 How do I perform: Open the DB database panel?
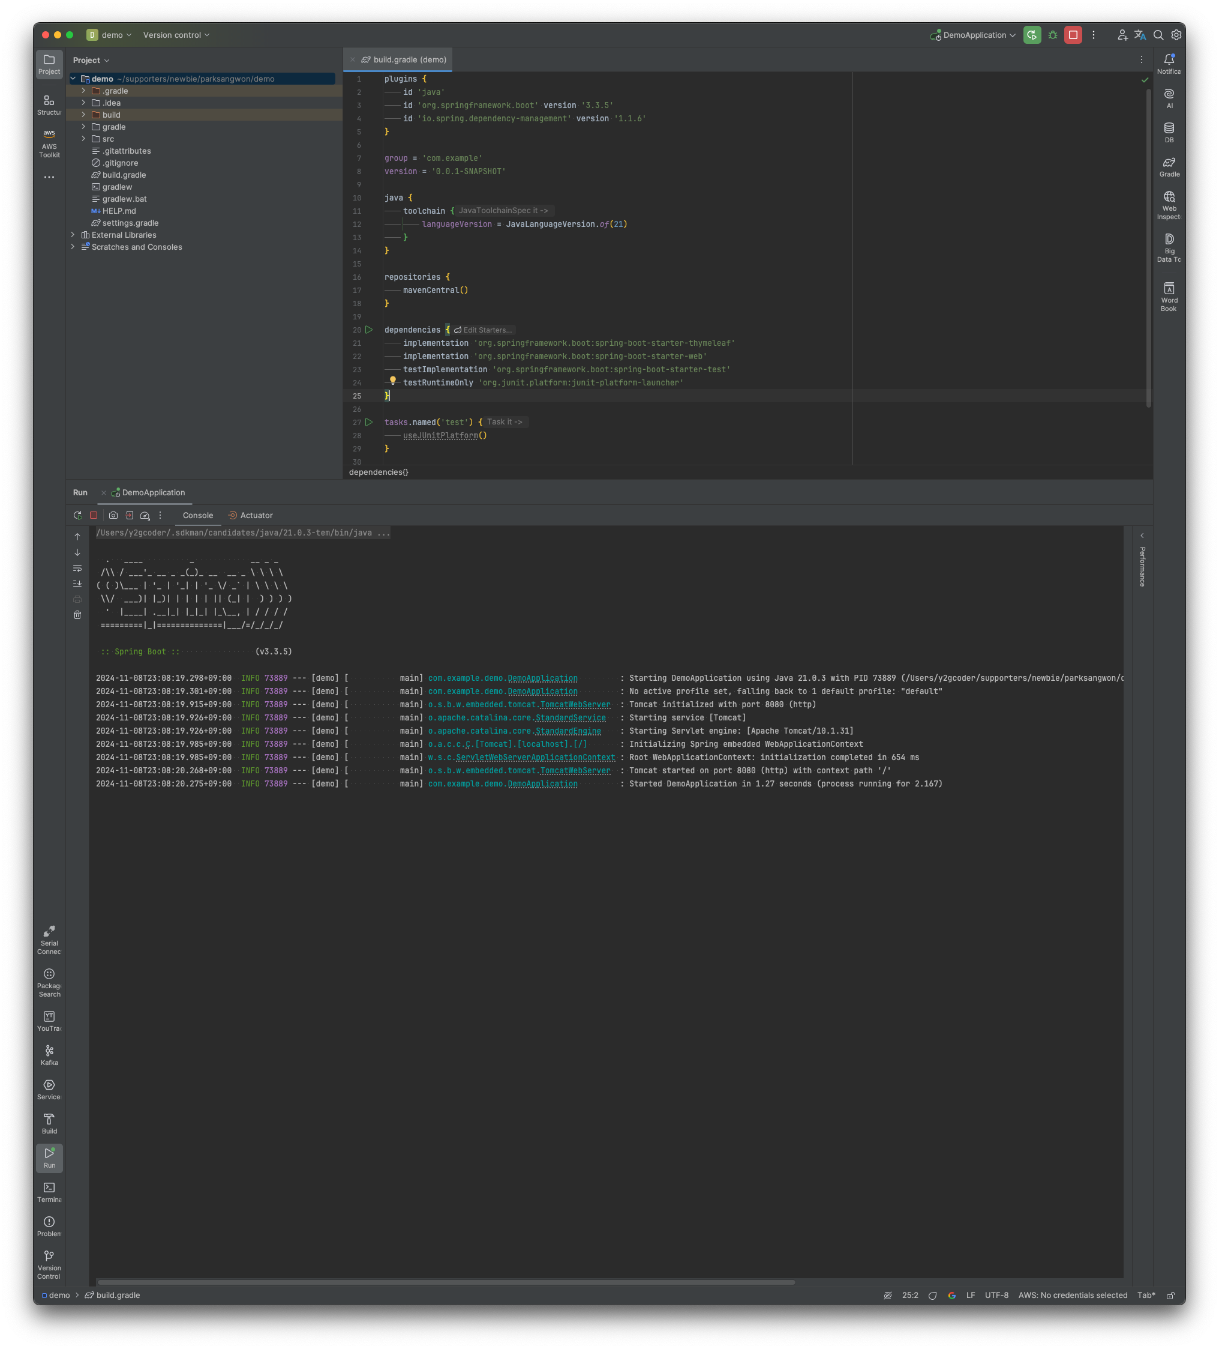pos(1168,133)
